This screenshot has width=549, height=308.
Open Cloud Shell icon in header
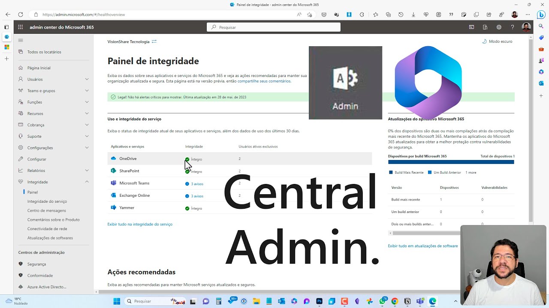click(471, 27)
